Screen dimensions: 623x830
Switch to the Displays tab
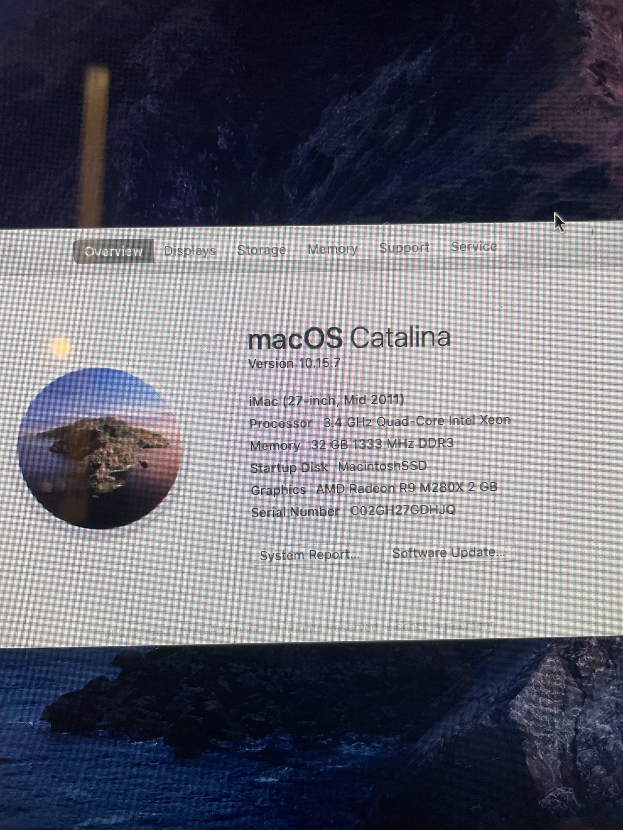[x=190, y=250]
